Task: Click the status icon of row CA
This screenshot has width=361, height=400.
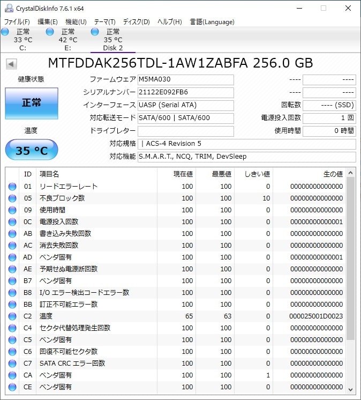Action: click(12, 375)
